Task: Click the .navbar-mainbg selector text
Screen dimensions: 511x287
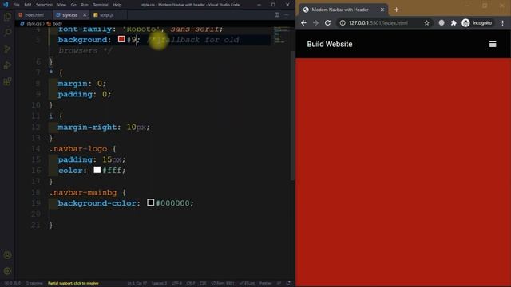Action: point(83,192)
